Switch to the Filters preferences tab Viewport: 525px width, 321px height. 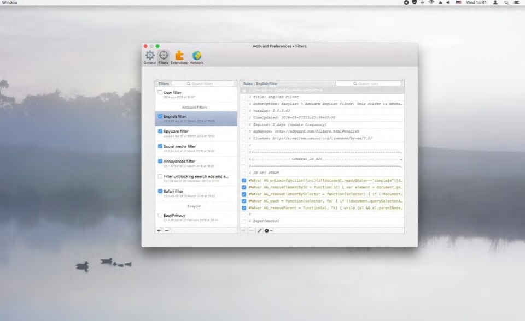pyautogui.click(x=164, y=57)
